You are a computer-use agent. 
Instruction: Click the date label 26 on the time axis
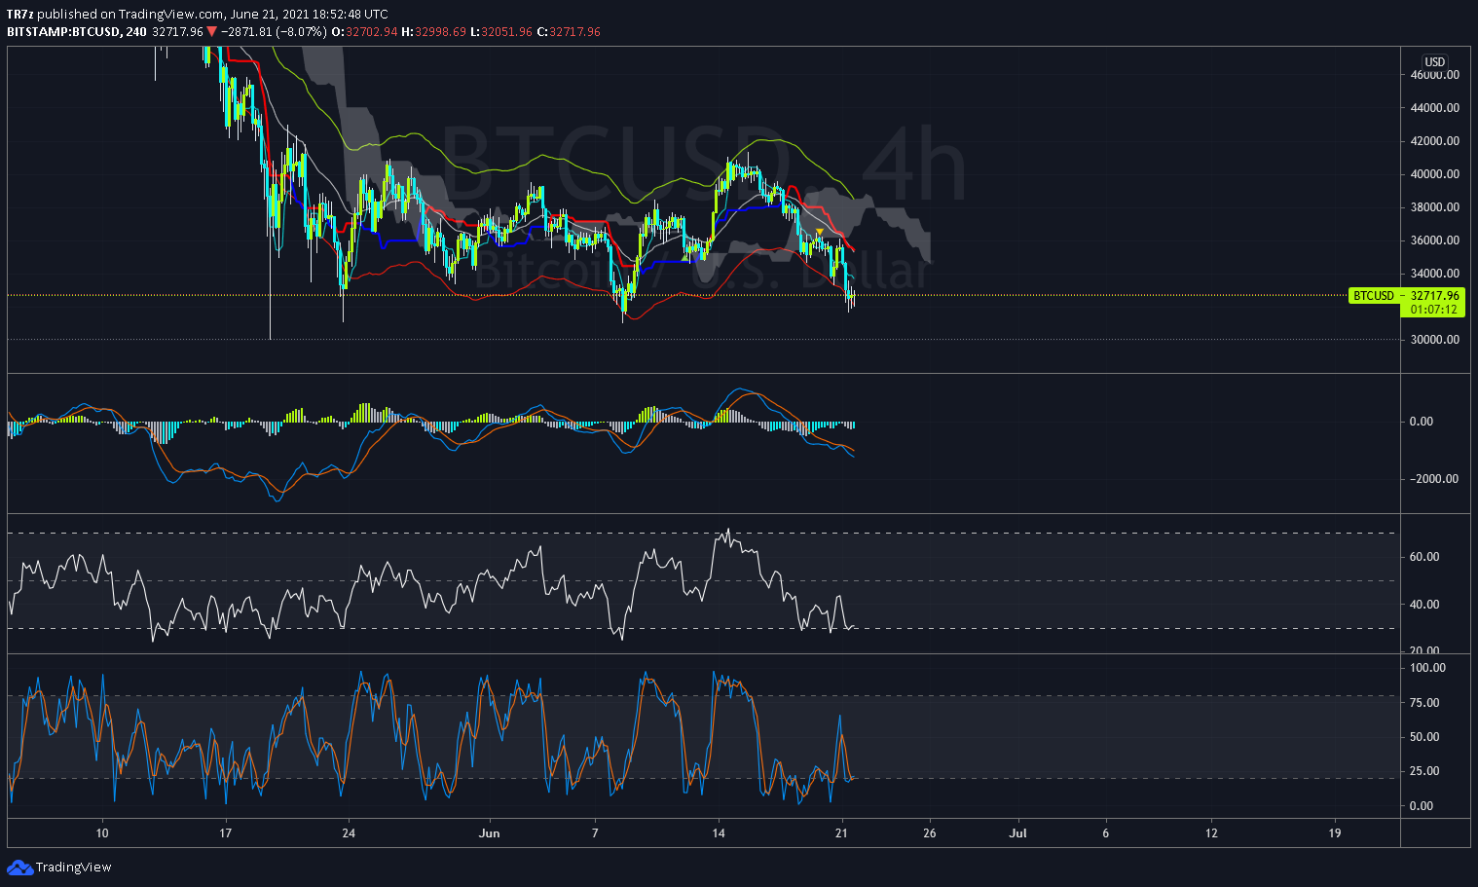pos(930,833)
